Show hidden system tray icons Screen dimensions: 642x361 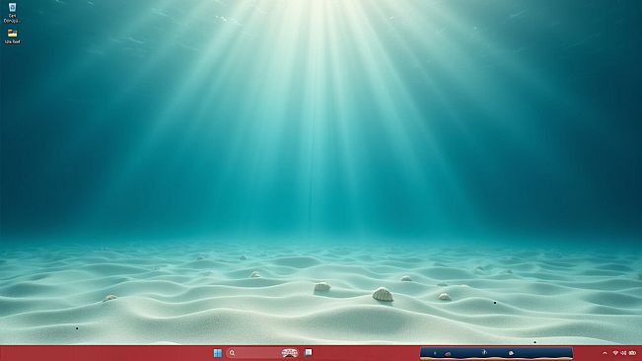click(605, 353)
